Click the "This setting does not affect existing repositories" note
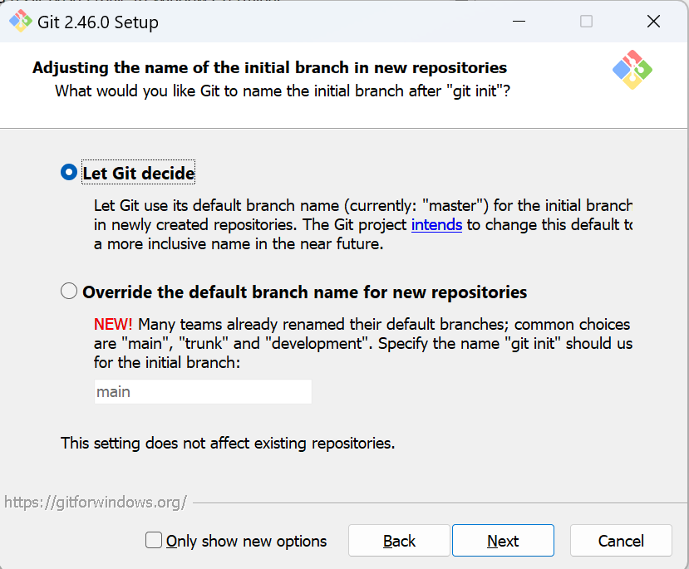 pos(228,443)
